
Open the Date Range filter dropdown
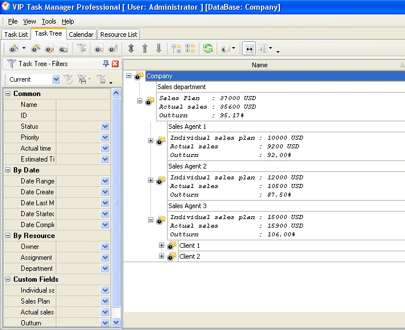click(x=105, y=181)
